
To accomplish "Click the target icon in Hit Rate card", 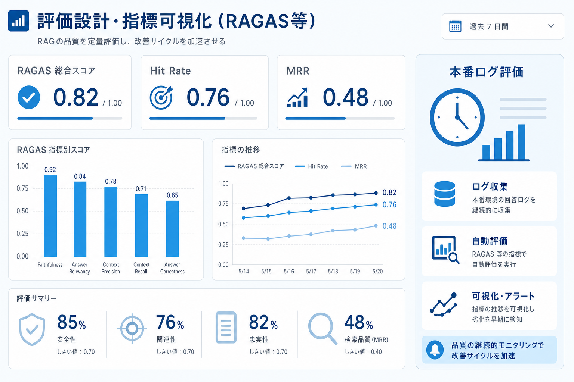I will (x=161, y=97).
